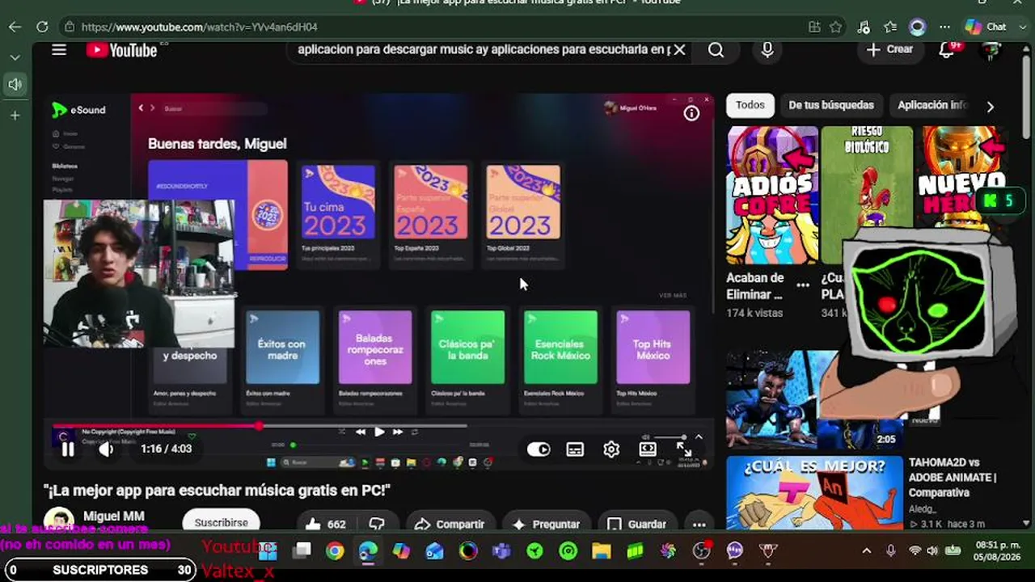Open the YouTube account avatar menu
Screen dimensions: 1035x582
[x=990, y=50]
